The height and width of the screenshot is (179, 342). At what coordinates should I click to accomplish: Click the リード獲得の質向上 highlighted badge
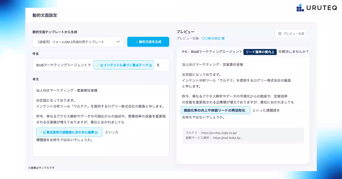[260, 52]
